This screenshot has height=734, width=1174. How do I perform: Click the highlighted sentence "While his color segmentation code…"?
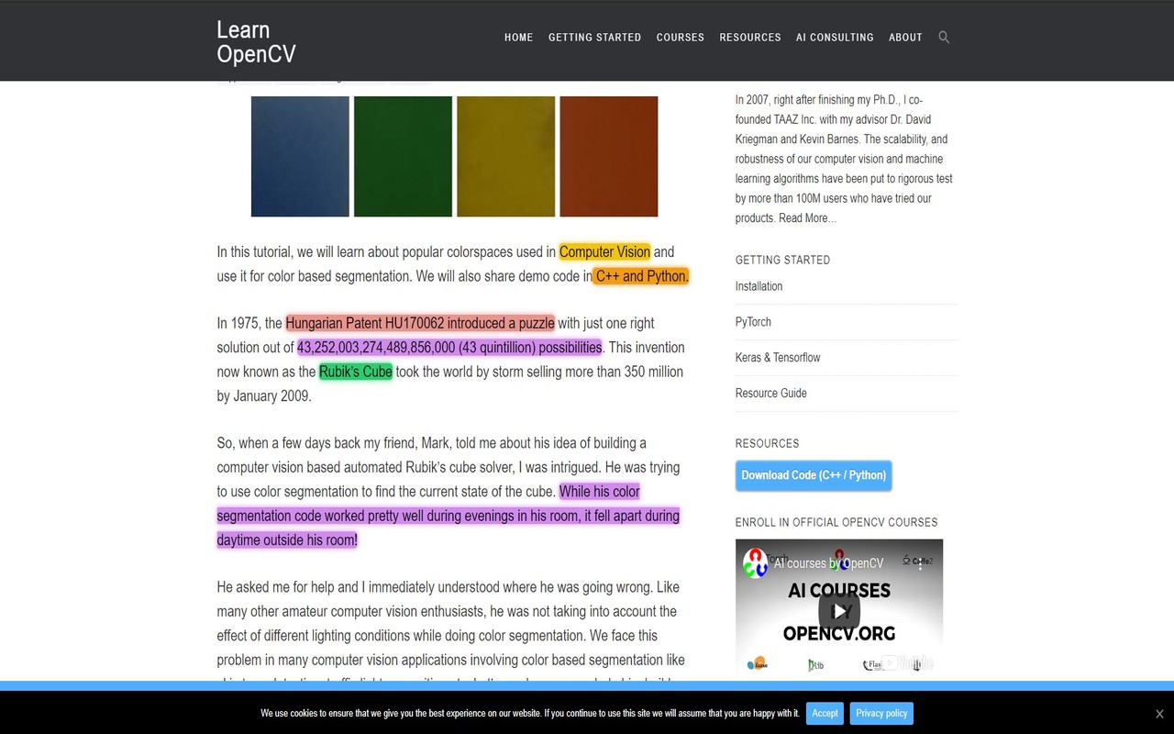449,516
